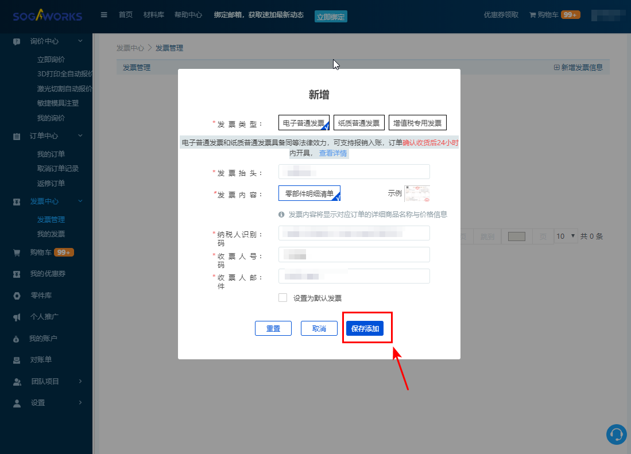
Task: Open 对账单 in the sidebar
Action: (41, 360)
